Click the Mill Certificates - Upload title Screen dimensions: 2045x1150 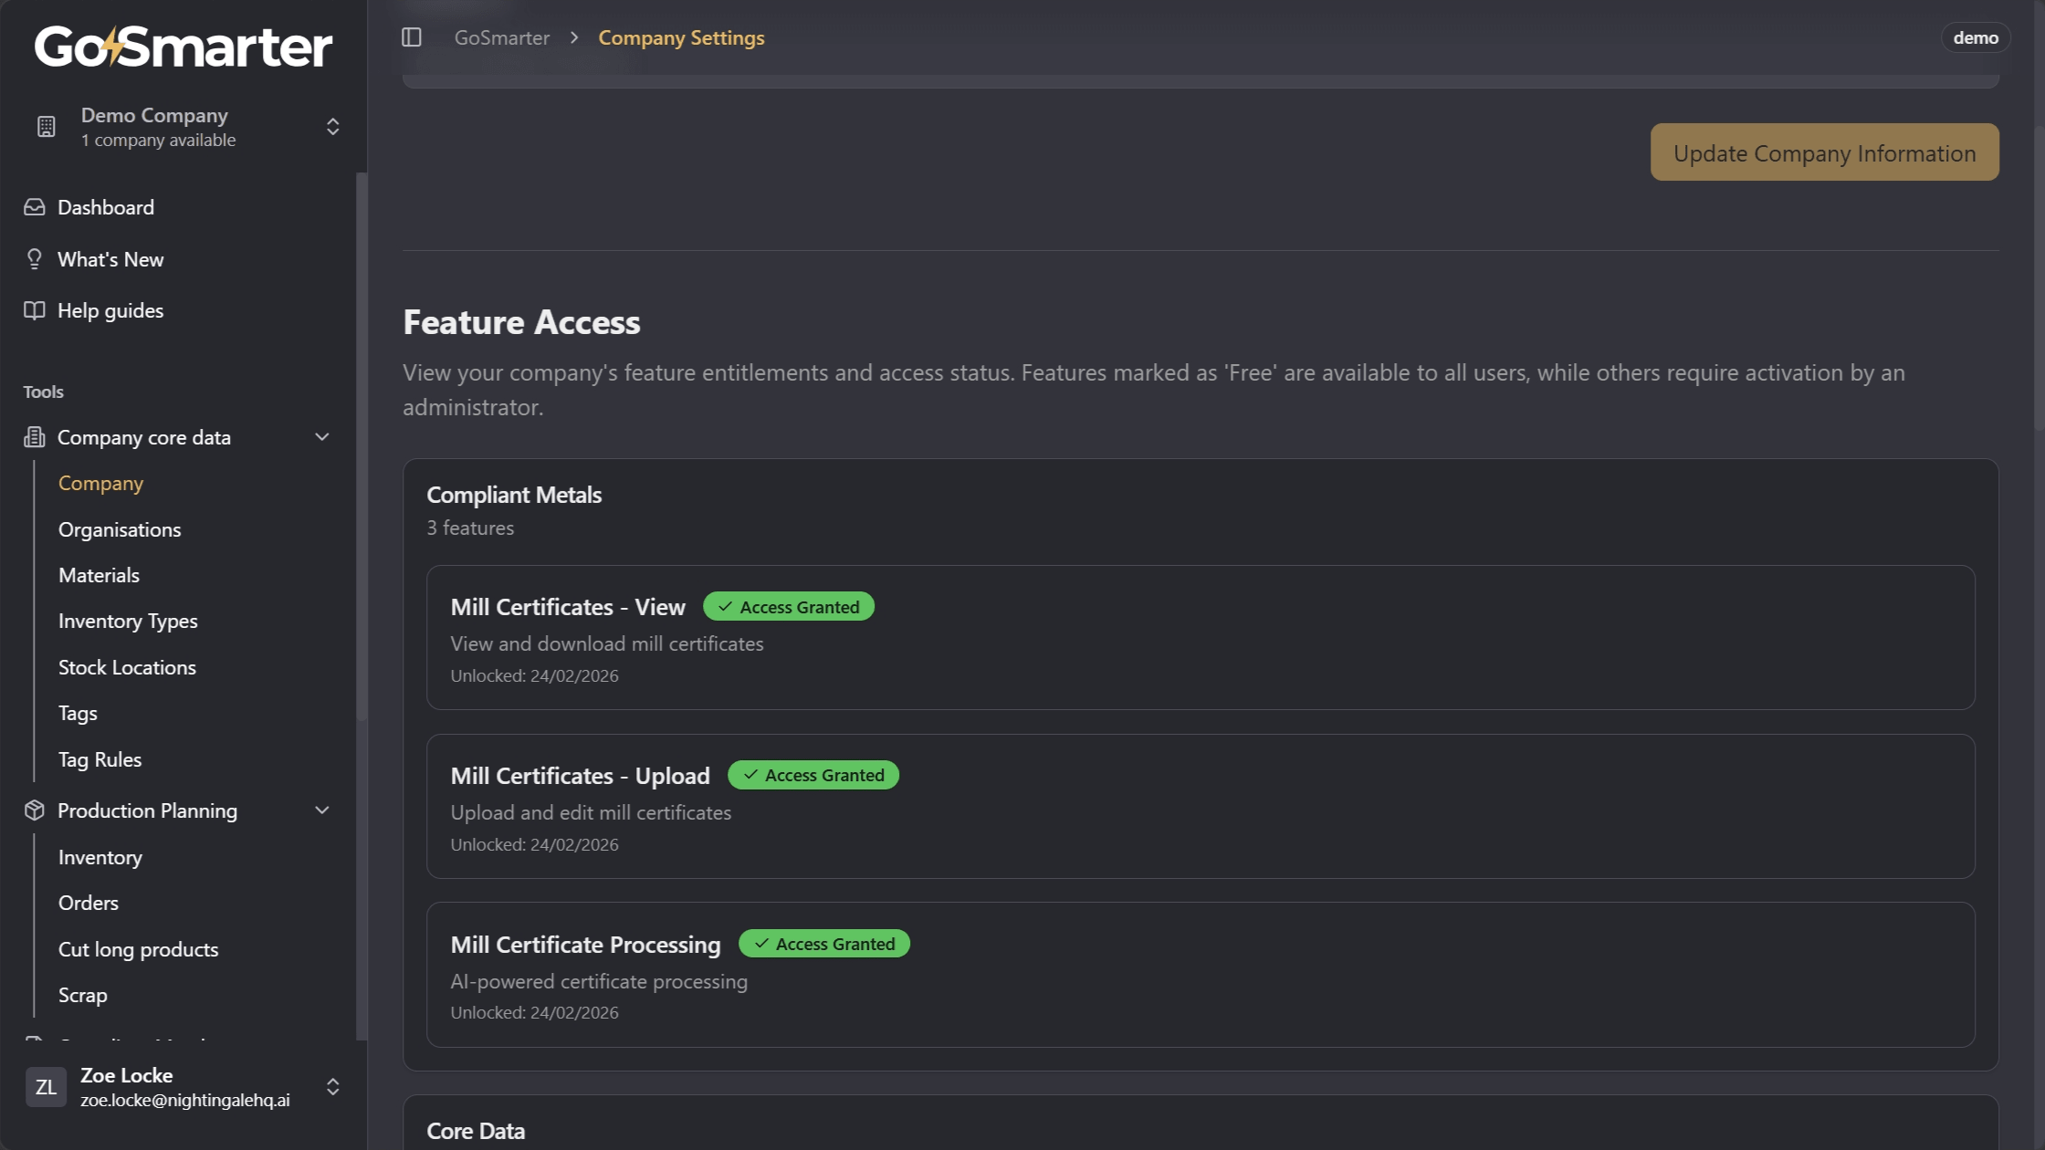pyautogui.click(x=580, y=776)
